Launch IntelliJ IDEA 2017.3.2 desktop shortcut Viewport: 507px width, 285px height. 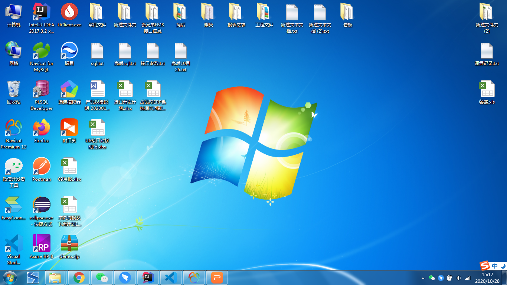(42, 18)
